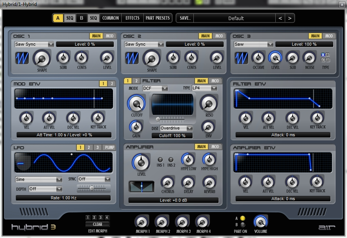Viewport: 347px width, 238px height.
Task: Click the filter Gain knob
Action: click(136, 127)
